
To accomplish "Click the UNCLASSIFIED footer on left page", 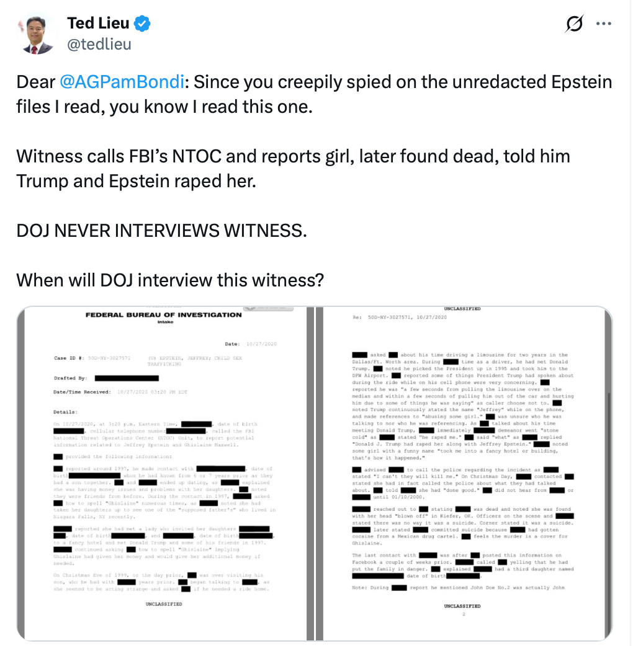I will pos(164,603).
